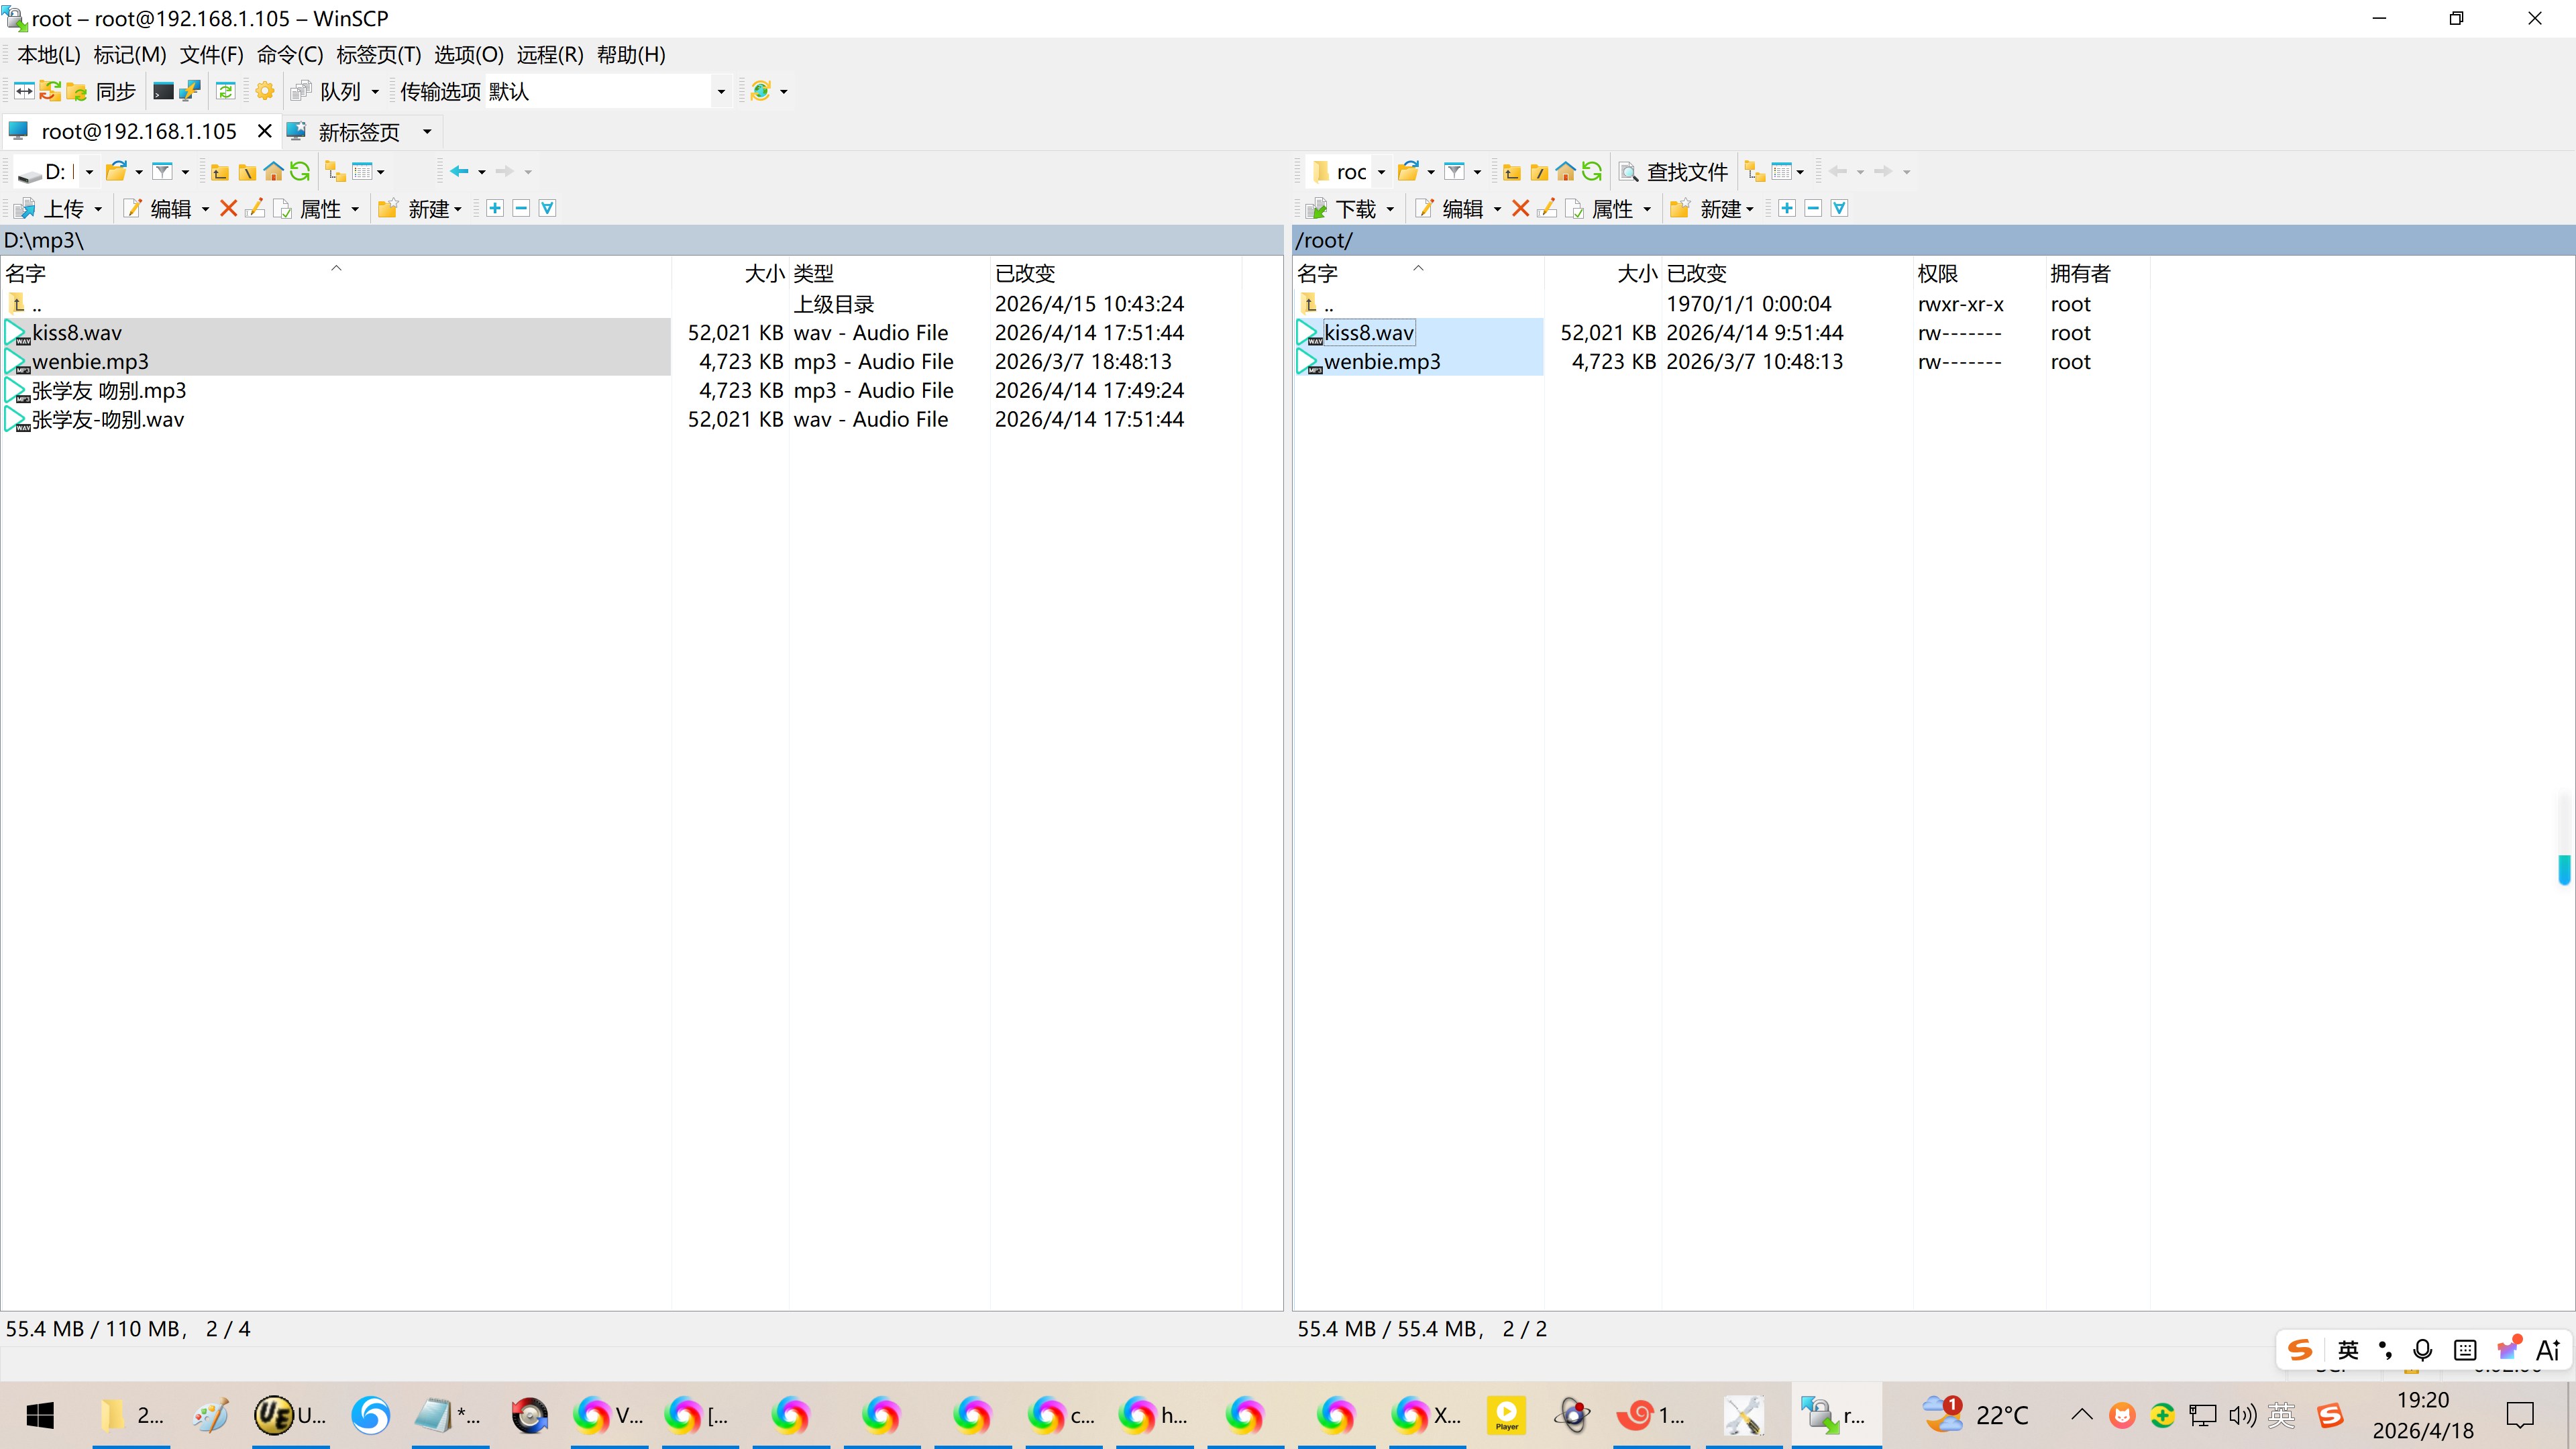Open the 命令(C) menu

[289, 55]
